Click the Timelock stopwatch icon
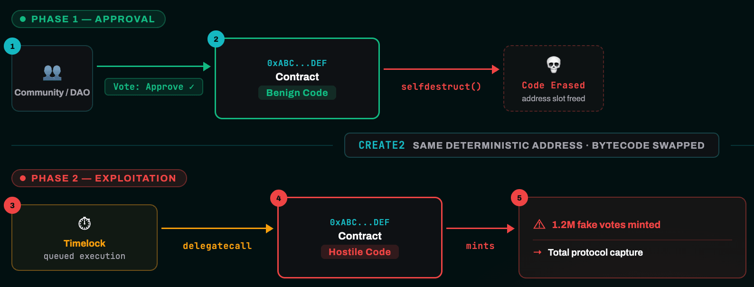 click(x=85, y=223)
